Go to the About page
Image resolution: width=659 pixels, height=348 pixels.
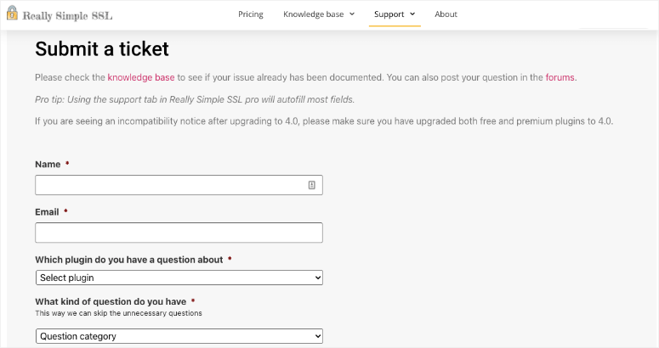tap(446, 14)
